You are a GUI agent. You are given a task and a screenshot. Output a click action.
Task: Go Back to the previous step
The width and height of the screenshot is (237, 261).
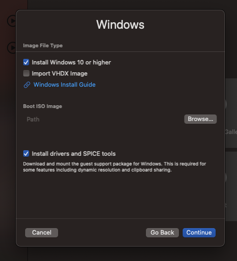coord(162,233)
